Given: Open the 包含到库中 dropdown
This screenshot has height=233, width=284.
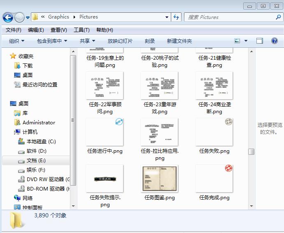Looking at the screenshot, I should 52,41.
